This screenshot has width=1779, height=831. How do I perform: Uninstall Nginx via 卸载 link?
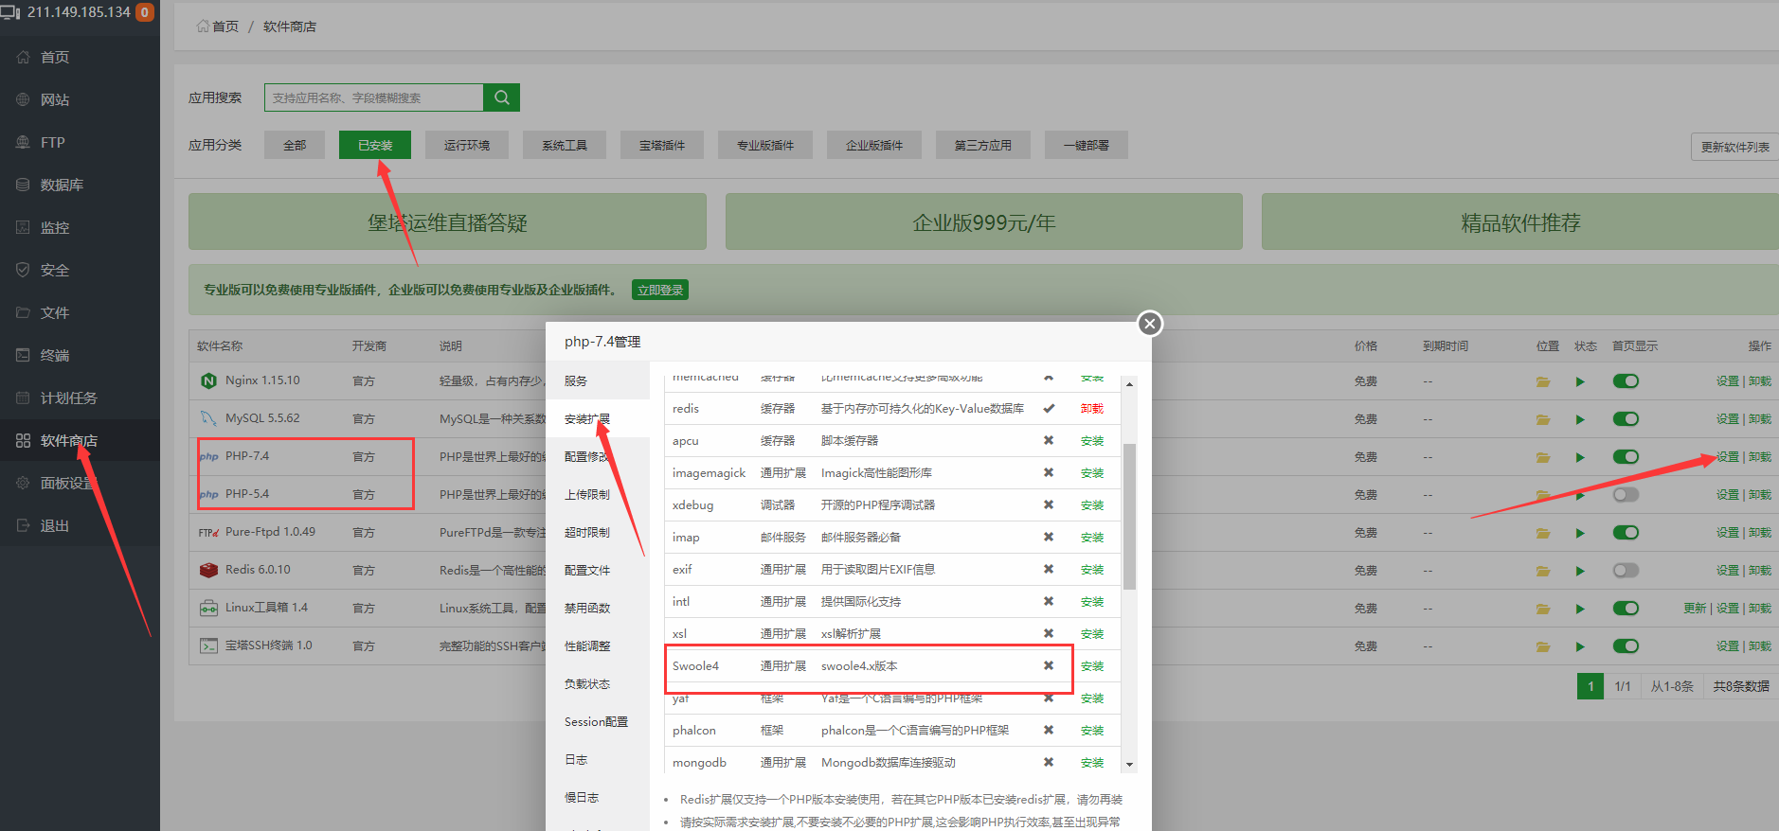pos(1760,381)
